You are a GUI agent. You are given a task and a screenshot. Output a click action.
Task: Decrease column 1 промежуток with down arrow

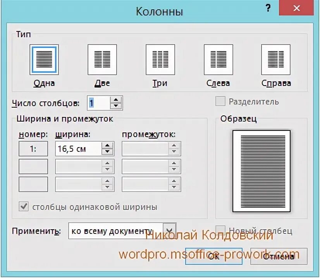click(174, 152)
